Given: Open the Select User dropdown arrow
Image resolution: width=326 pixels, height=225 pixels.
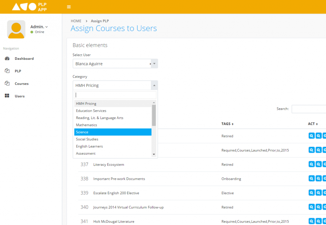Looking at the screenshot, I should (x=154, y=64).
